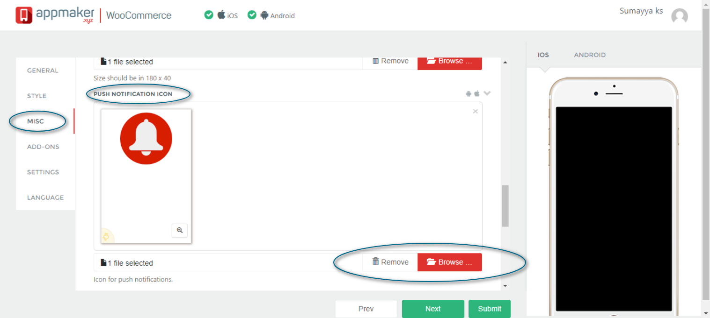The height and width of the screenshot is (318, 710).
Task: Open the Style tab
Action: coord(37,96)
